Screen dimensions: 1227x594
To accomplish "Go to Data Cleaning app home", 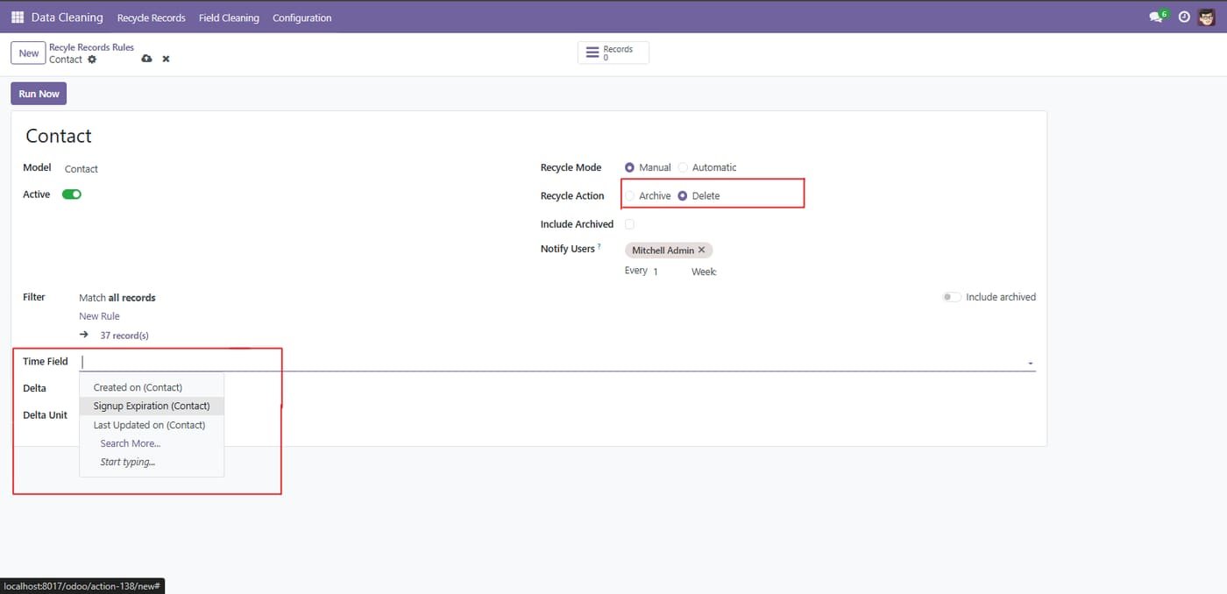I will click(x=67, y=18).
